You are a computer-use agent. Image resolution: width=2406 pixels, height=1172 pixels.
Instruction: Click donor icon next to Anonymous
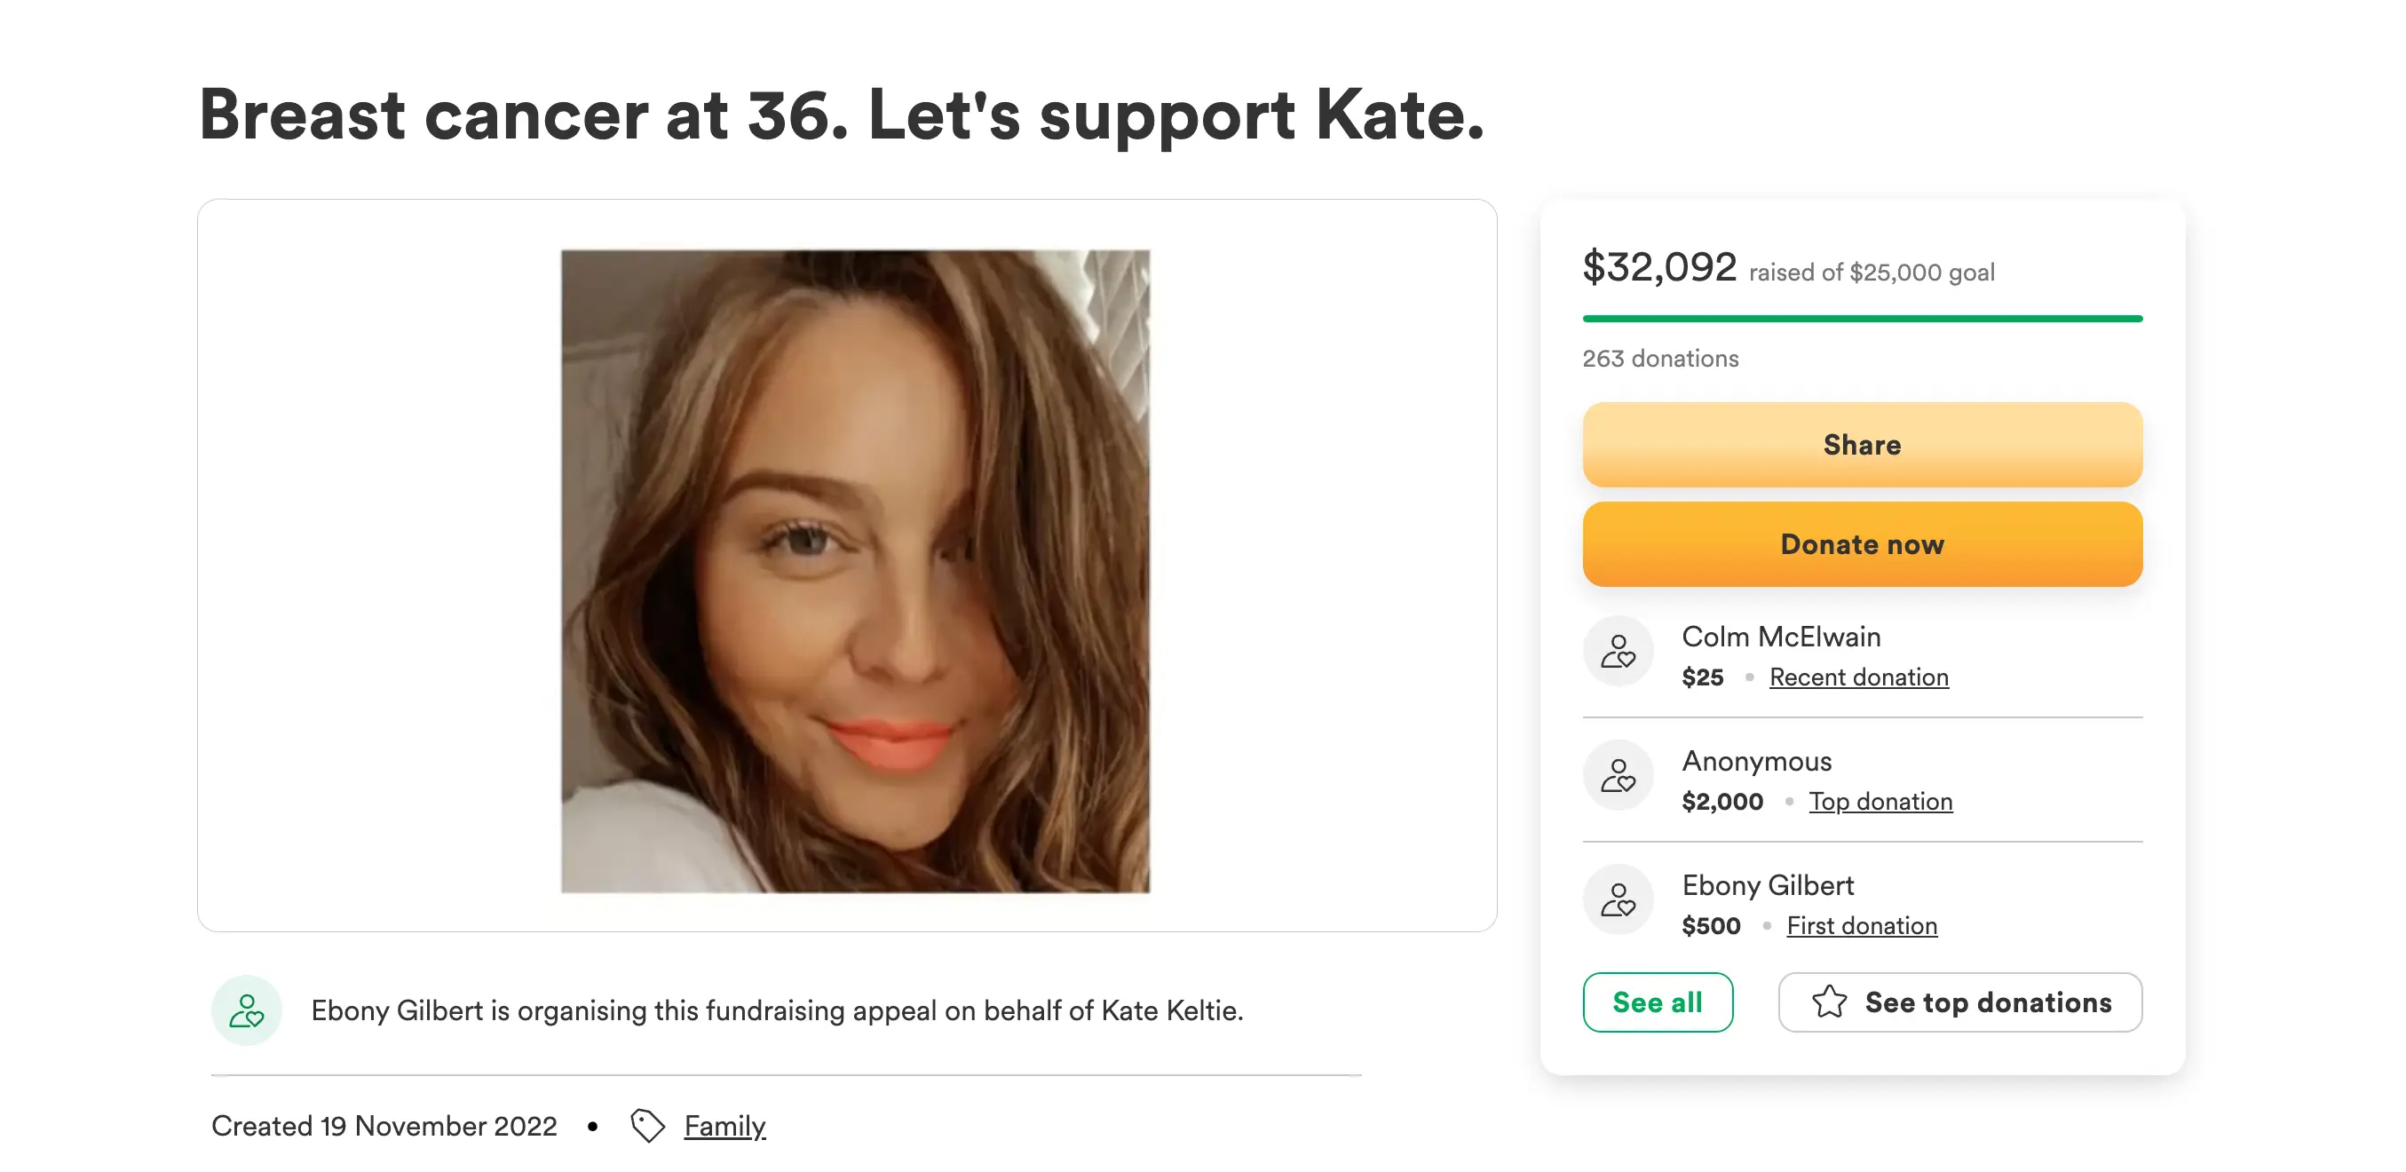[1618, 775]
